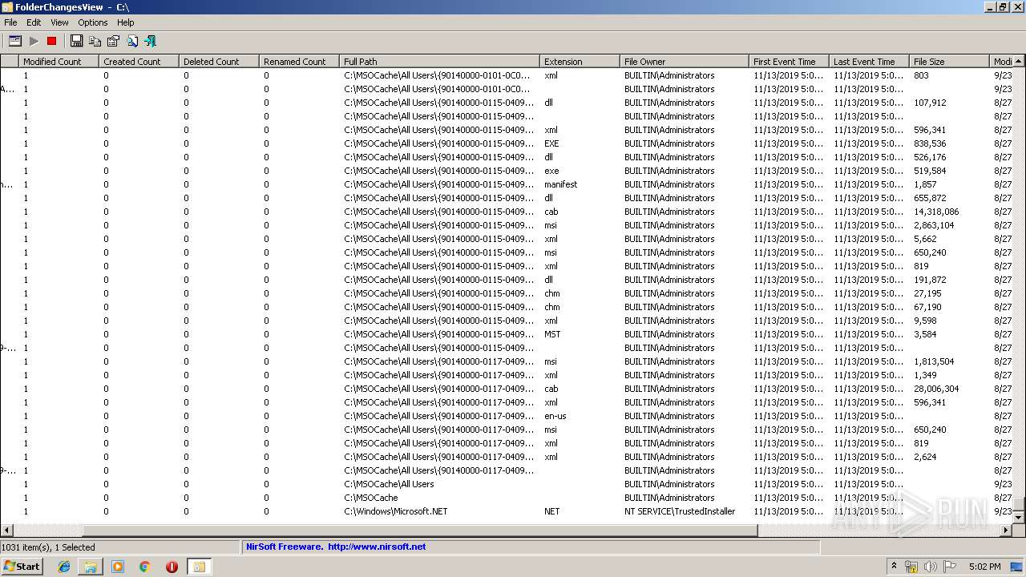Open the Help menu

pos(126,22)
